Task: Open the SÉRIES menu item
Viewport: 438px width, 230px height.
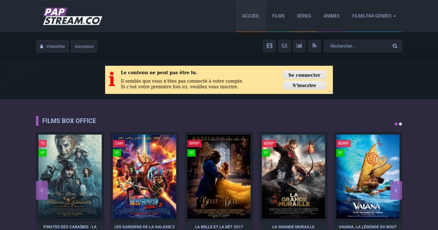Action: [x=304, y=16]
